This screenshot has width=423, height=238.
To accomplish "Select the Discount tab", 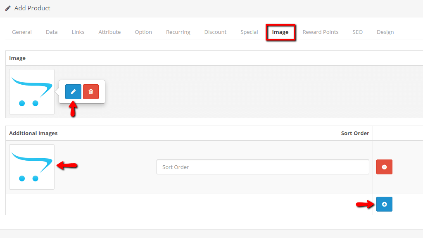I will (215, 32).
